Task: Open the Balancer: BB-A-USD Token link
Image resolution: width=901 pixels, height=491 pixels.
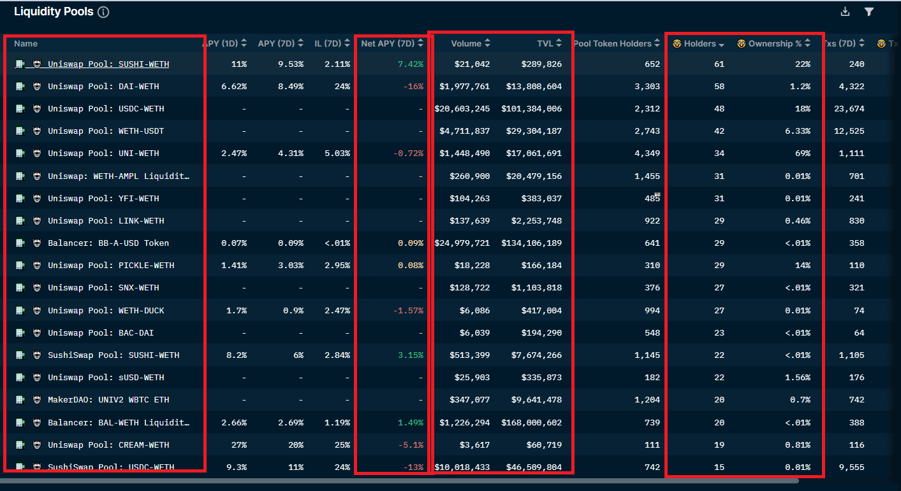Action: point(108,243)
